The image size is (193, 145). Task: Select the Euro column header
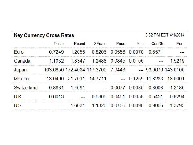pyautogui.click(x=180, y=44)
